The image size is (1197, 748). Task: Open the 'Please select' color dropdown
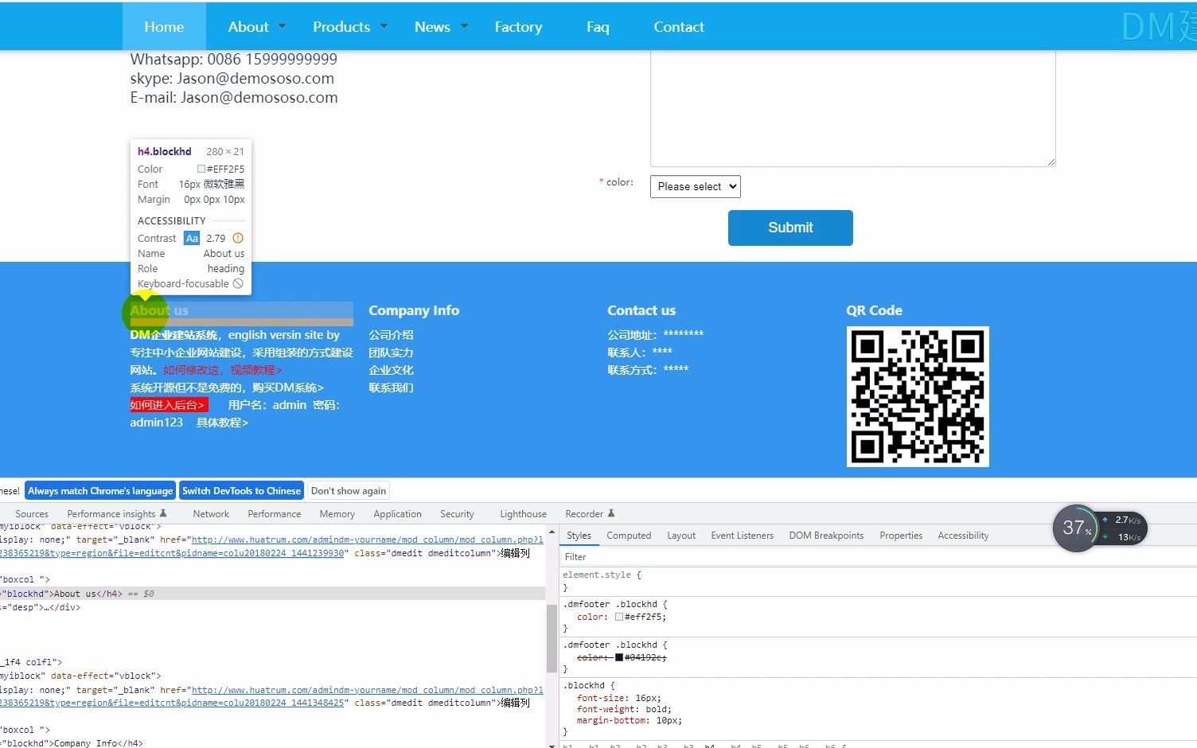tap(695, 186)
